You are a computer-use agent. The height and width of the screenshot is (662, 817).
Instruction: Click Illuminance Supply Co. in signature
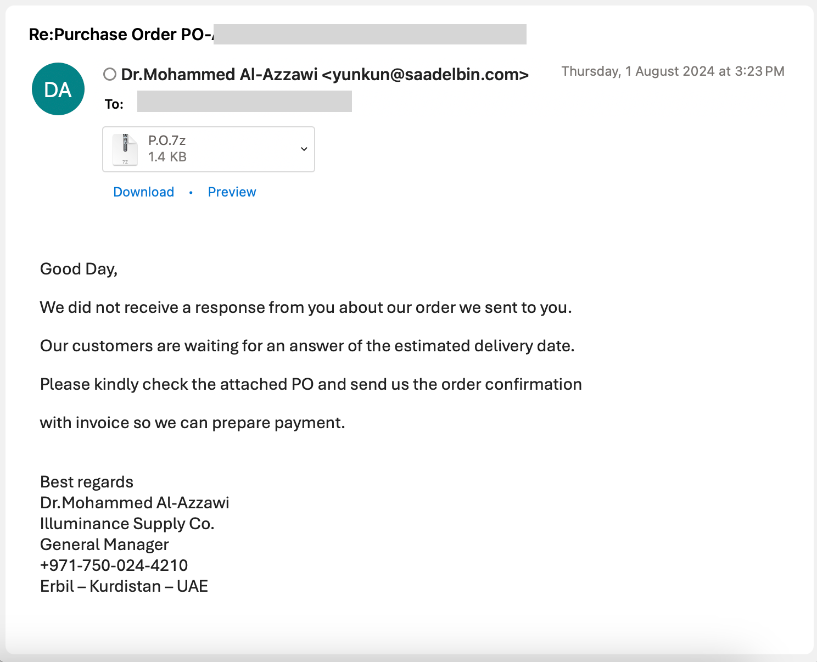pyautogui.click(x=127, y=524)
